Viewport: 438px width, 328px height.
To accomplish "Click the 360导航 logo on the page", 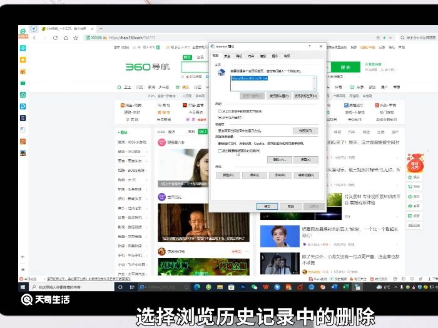I will tap(148, 67).
